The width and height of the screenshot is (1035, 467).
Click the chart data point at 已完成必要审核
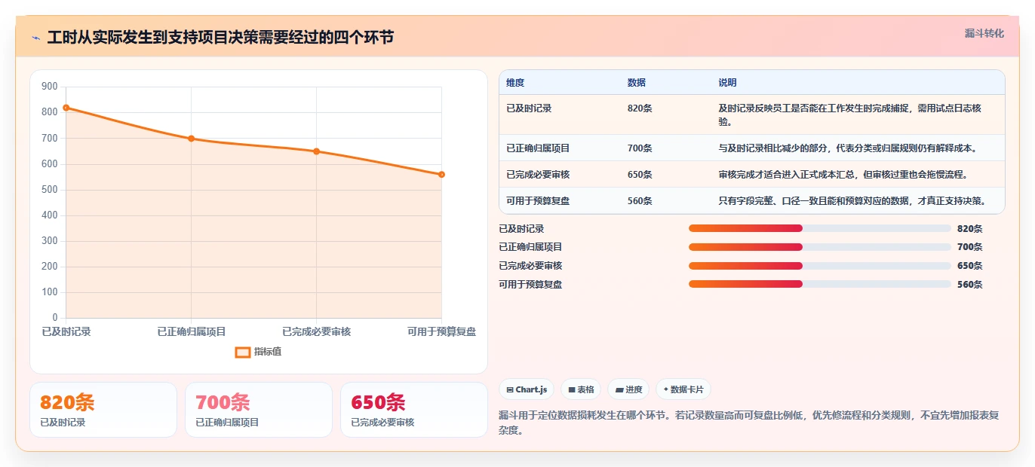[x=317, y=151]
